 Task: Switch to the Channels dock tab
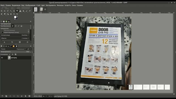(4, 46)
